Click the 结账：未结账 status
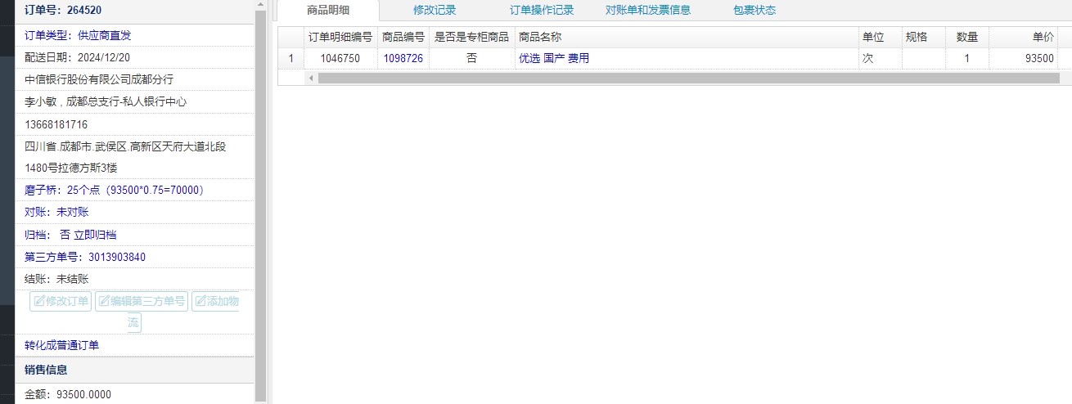 [x=56, y=279]
